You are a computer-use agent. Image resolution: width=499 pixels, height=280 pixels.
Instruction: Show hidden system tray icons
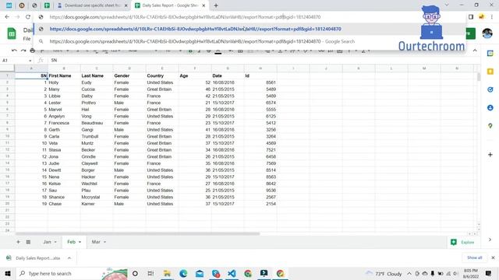[409, 273]
